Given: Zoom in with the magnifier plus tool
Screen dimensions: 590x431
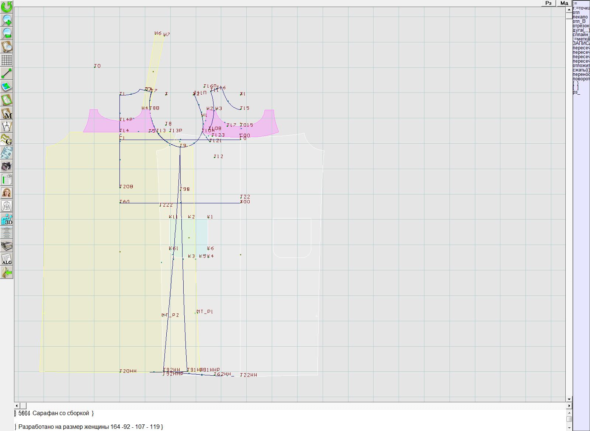Looking at the screenshot, I should click(7, 20).
